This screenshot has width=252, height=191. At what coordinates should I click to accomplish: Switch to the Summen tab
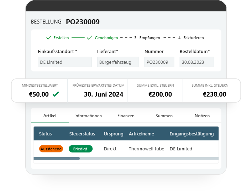pos(164,116)
